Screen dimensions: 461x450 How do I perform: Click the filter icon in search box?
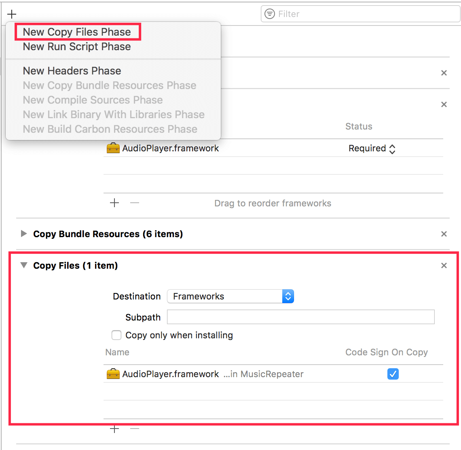click(x=269, y=14)
